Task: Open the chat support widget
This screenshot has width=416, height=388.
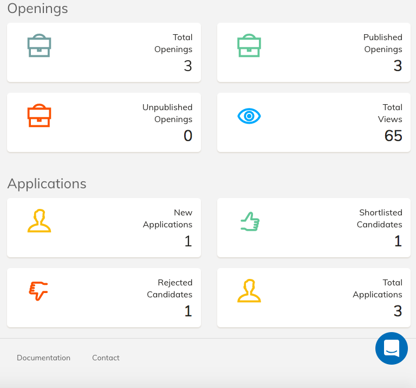Action: pyautogui.click(x=391, y=348)
